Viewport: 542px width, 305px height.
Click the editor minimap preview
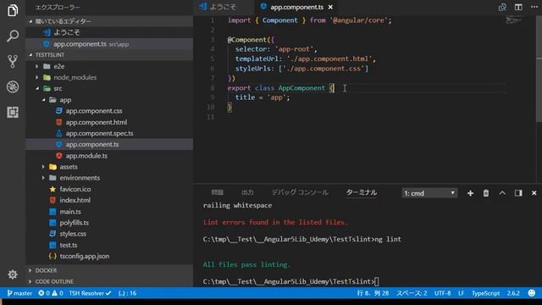click(514, 20)
